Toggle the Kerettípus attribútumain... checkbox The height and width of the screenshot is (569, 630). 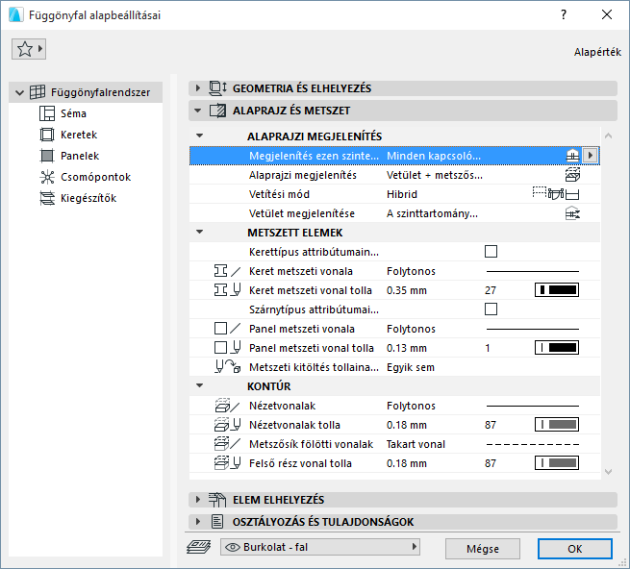[x=491, y=252]
